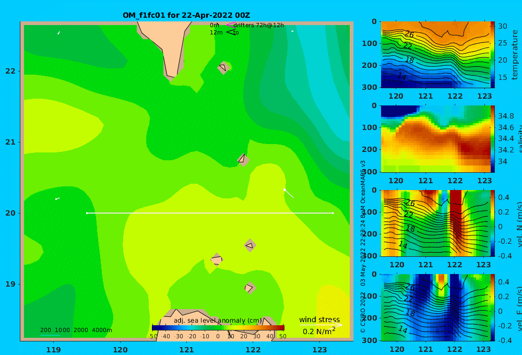Click the '© CSIRO 2022' vertical text
Image resolution: width=522 pixels, height=355 pixels.
[363, 312]
